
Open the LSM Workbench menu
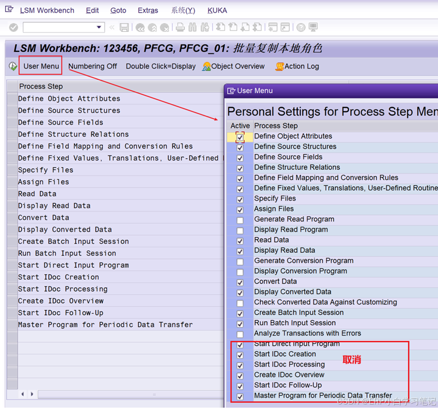coord(47,10)
